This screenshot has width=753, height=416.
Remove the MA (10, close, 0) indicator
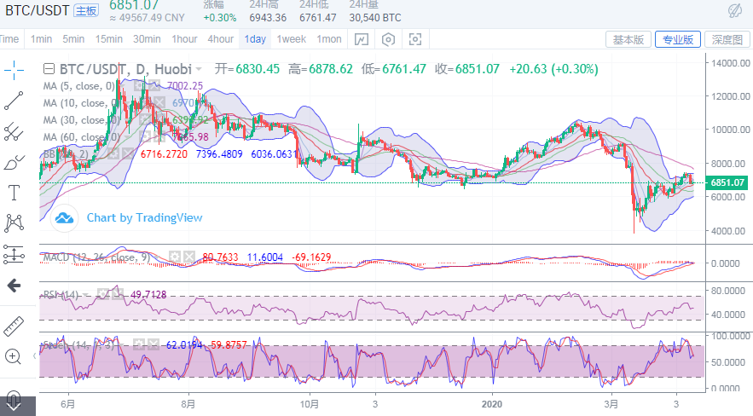[x=159, y=103]
